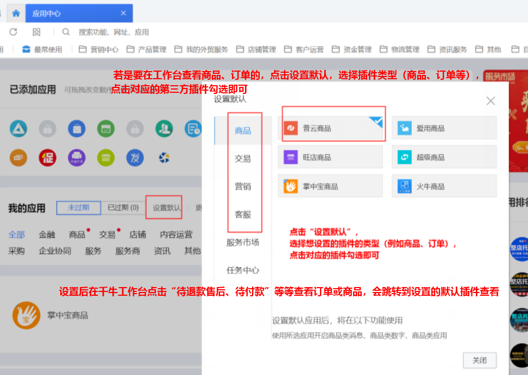Open the 店铺管理 bookmark folder
This screenshot has width=528, height=375.
pos(256,49)
